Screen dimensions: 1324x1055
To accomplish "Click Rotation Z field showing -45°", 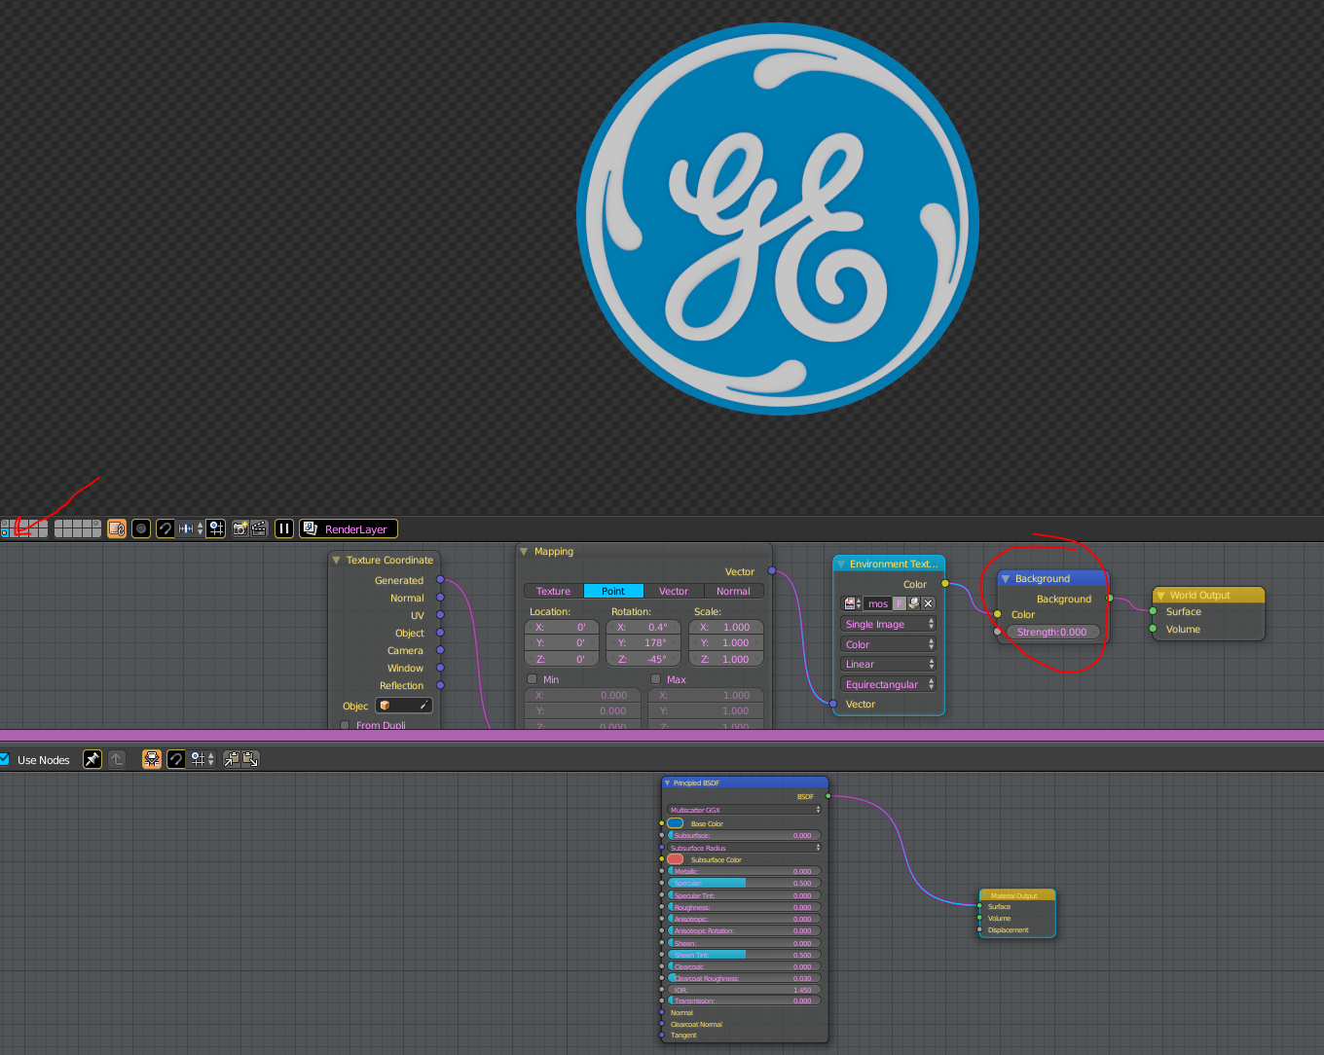I will click(x=643, y=659).
